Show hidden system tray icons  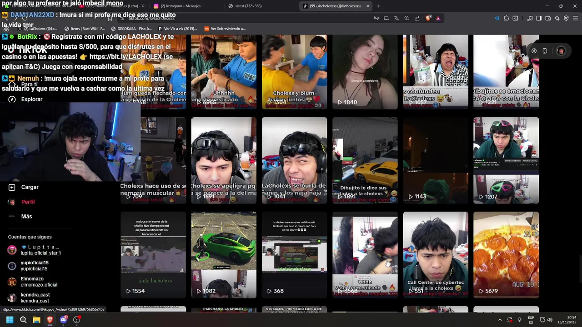(500, 320)
